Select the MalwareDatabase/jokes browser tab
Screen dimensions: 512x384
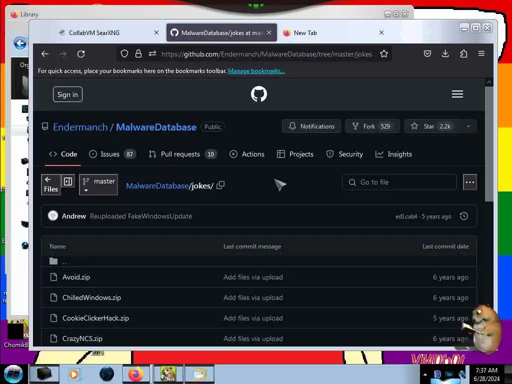point(221,32)
